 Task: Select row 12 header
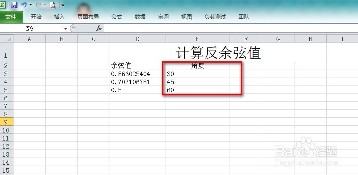coord(6,146)
